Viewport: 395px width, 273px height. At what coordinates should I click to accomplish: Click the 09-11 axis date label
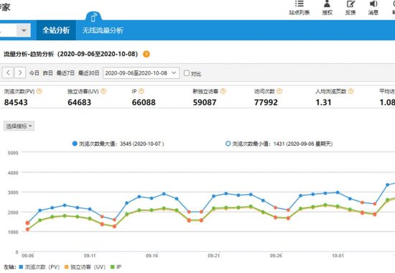(90, 256)
